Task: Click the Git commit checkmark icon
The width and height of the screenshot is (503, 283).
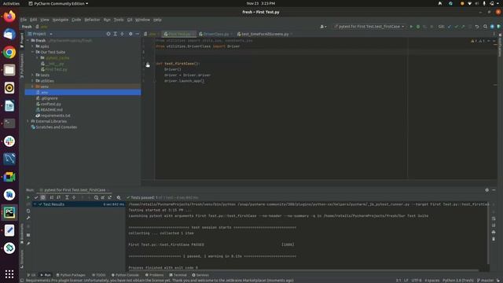Action: pos(456,27)
